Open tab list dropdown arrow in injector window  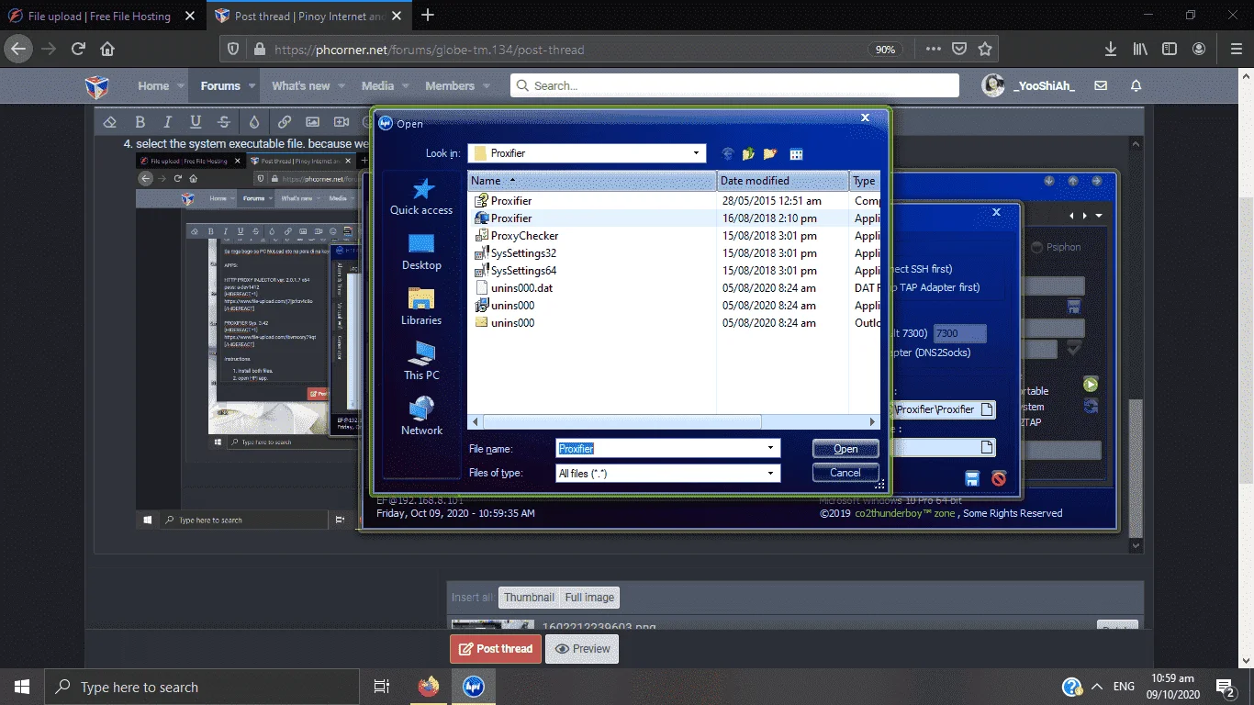click(1099, 216)
